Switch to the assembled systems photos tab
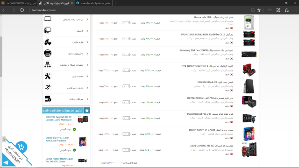Image resolution: width=299 pixels, height=168 pixels. [93, 3]
